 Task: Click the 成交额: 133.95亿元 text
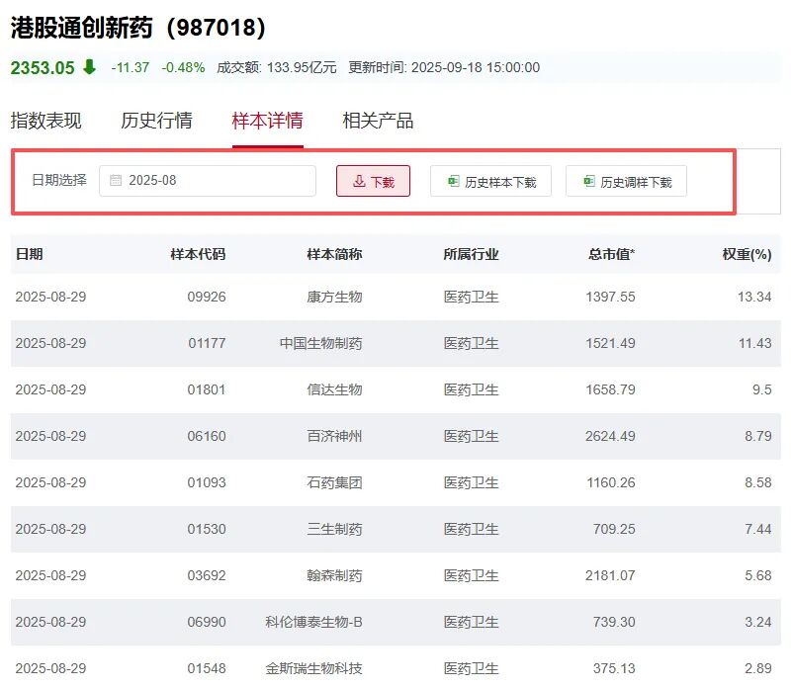tap(277, 68)
